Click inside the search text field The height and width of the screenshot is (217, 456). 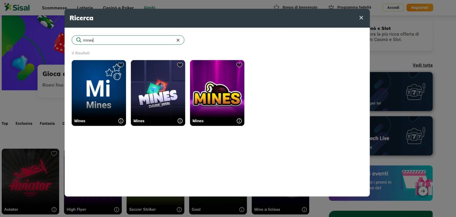point(128,40)
